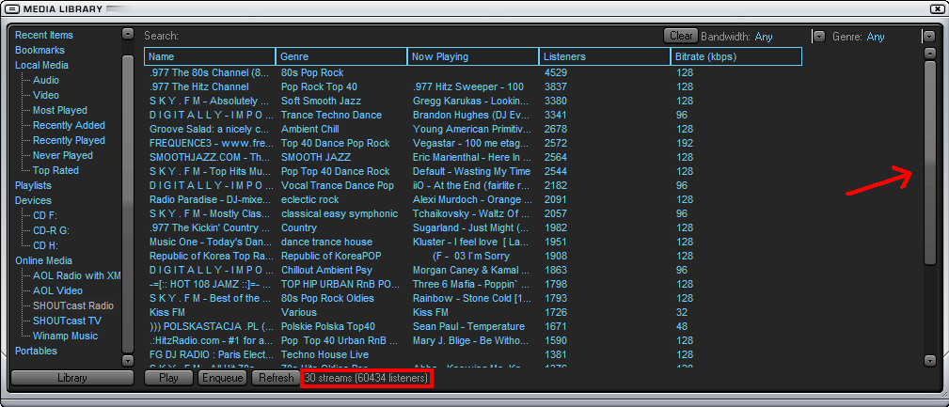The width and height of the screenshot is (949, 407).
Task: Select the Groove Salad stream
Action: coord(210,129)
